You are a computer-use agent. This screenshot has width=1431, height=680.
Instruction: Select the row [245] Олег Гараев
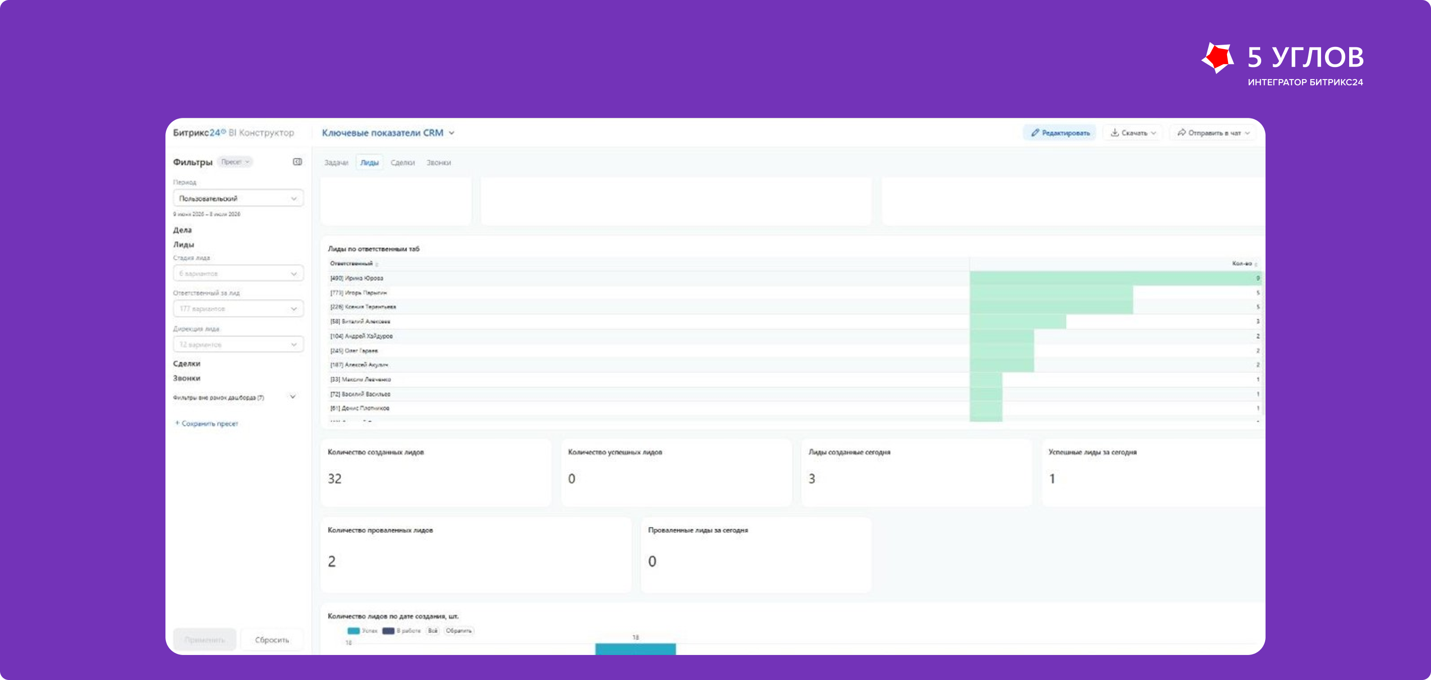tap(794, 350)
